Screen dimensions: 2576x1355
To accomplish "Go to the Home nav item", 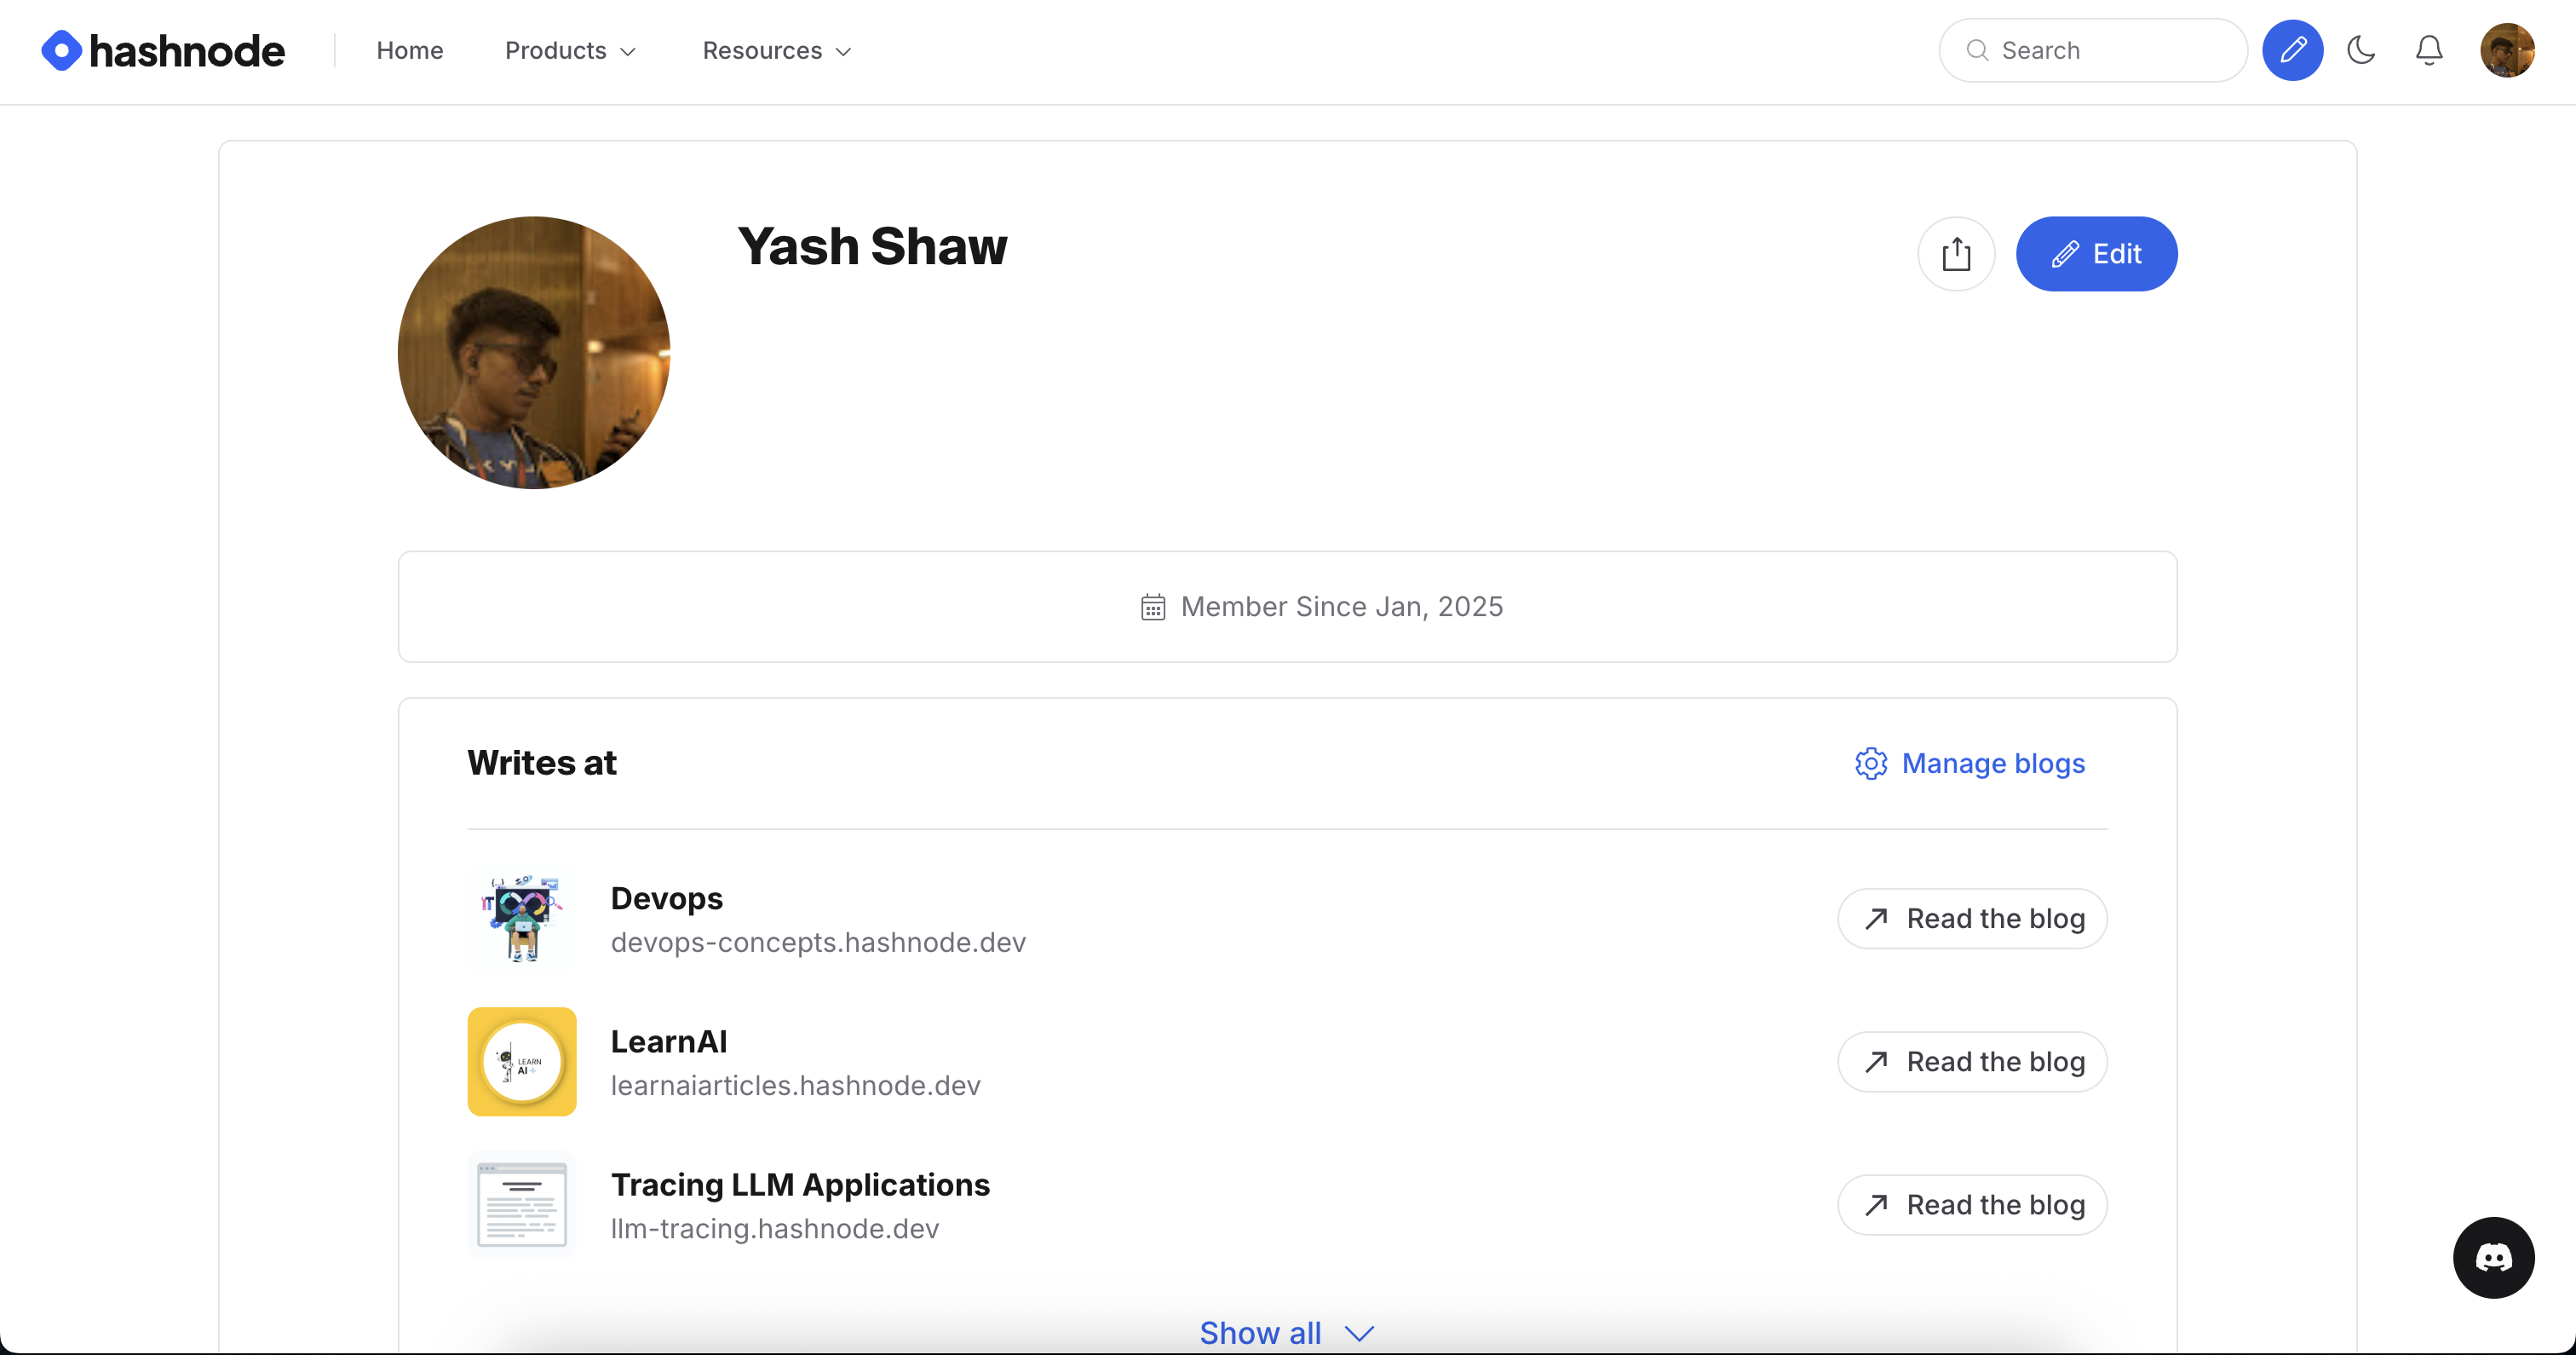I will pyautogui.click(x=410, y=51).
